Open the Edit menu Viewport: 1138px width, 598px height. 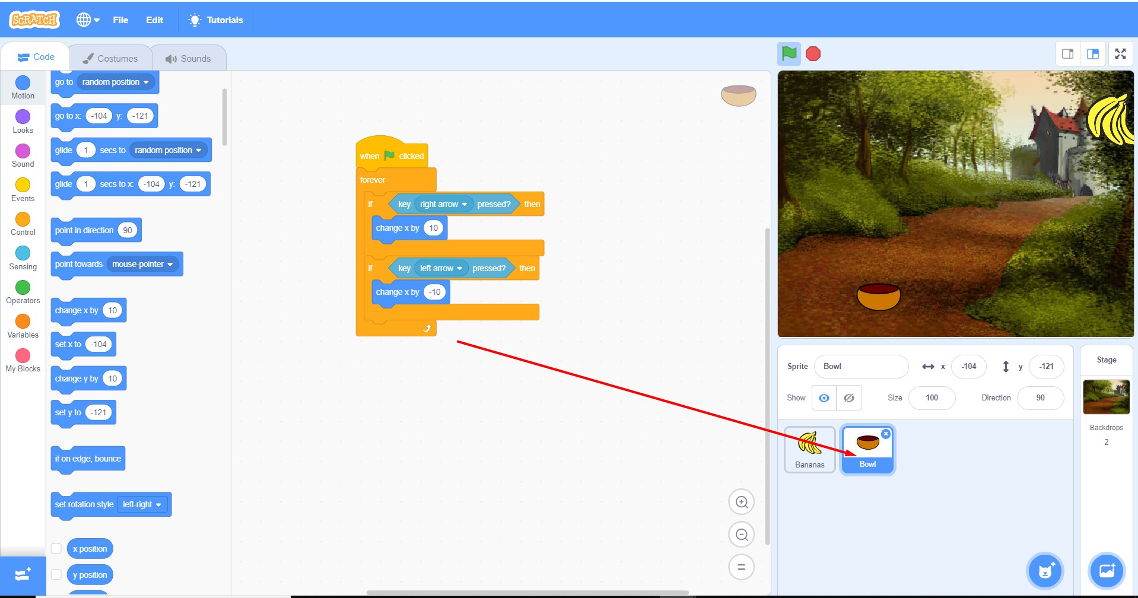tap(154, 20)
